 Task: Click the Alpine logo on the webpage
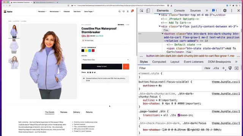point(8,12)
